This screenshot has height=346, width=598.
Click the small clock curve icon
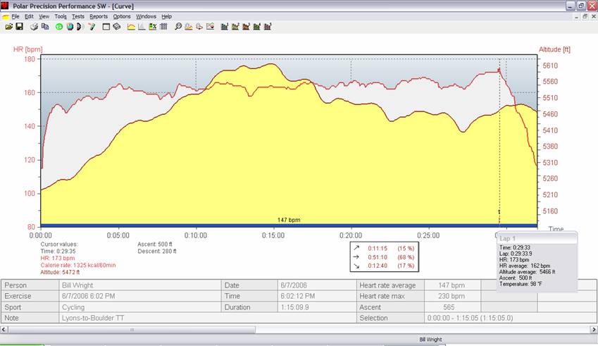(199, 27)
